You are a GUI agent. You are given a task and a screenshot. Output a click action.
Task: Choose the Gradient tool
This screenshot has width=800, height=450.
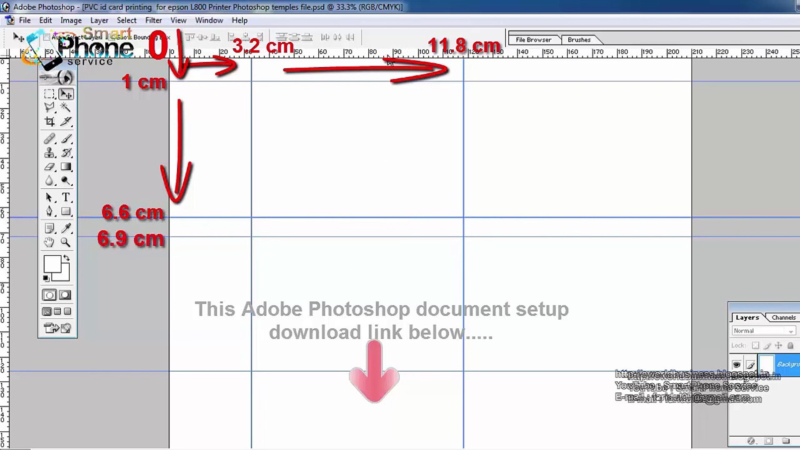pos(65,167)
